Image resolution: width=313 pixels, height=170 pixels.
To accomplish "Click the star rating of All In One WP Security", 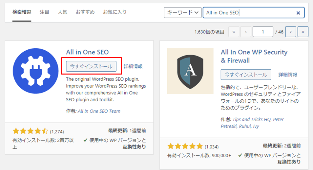I will pyautogui.click(x=185, y=146).
